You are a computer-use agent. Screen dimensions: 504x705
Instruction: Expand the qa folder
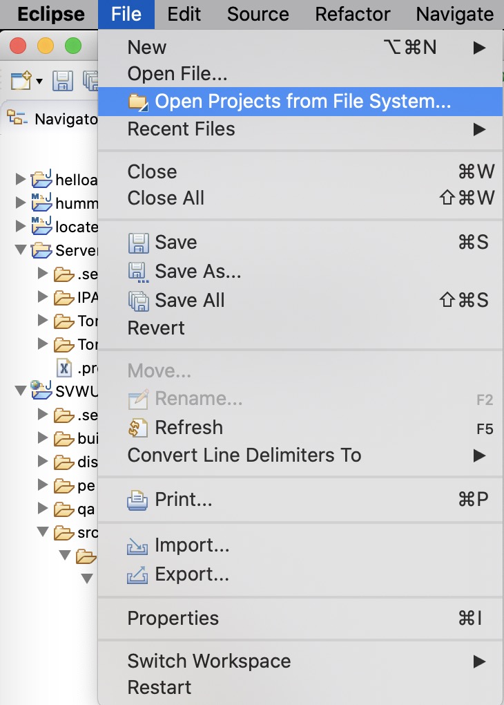pyautogui.click(x=43, y=507)
